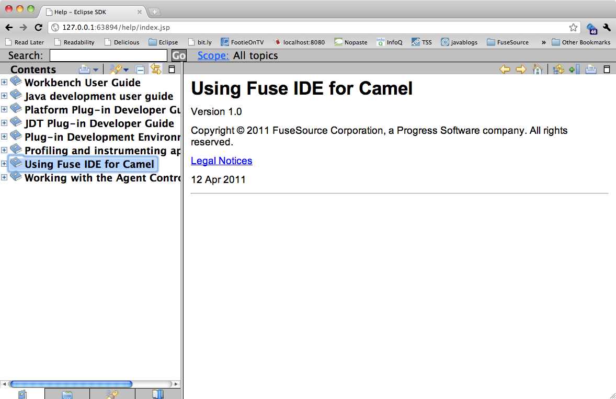
Task: Open Workbench User Guide topic
Action: (83, 83)
